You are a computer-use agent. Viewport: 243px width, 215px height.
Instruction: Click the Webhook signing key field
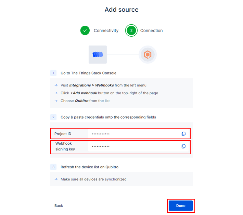click(133, 146)
